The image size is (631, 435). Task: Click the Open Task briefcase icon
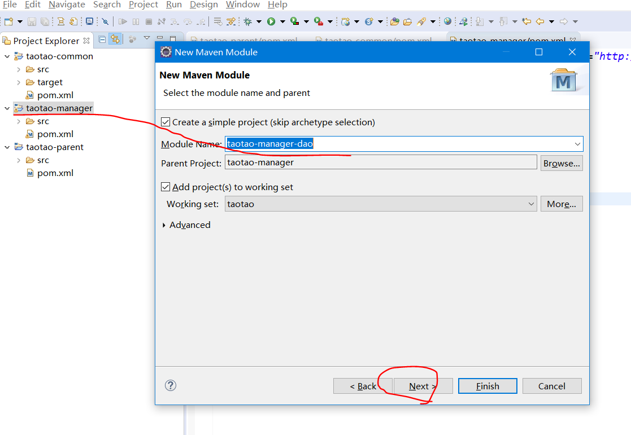click(408, 21)
